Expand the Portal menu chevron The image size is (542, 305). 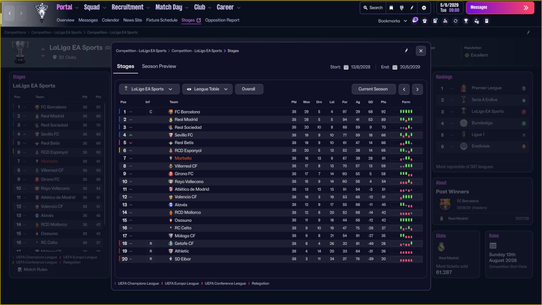[x=76, y=8]
